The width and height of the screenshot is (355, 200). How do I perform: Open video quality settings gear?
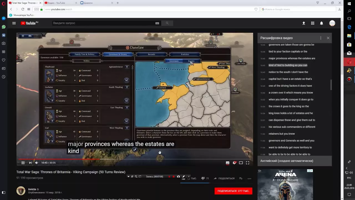[x=234, y=163]
